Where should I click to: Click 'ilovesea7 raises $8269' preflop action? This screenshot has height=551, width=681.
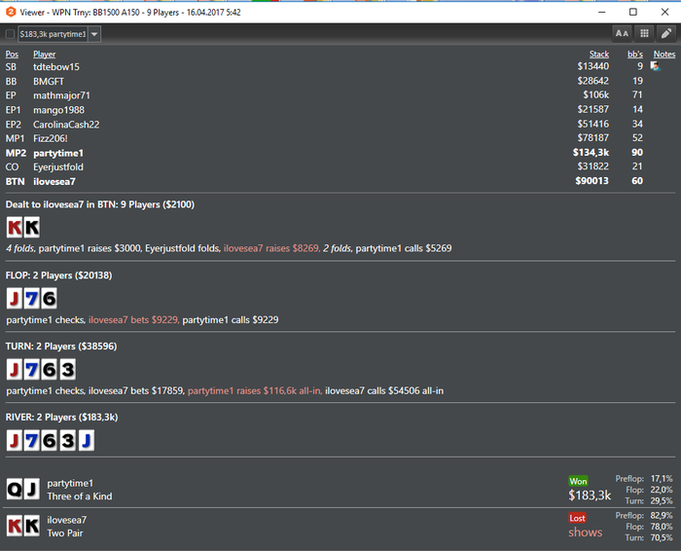[271, 248]
